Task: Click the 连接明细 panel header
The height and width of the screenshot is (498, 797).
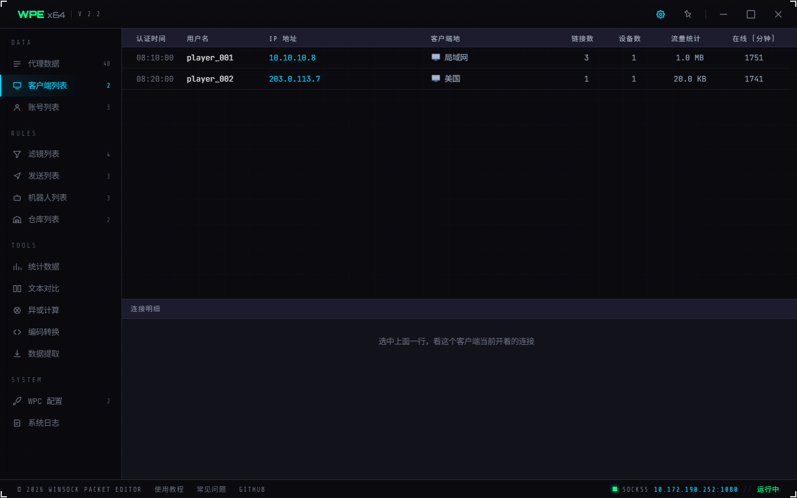Action: [x=459, y=309]
